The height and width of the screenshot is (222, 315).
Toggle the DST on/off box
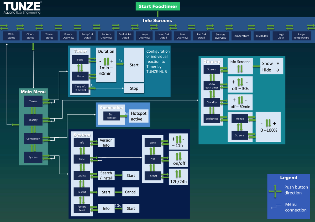tap(178, 159)
